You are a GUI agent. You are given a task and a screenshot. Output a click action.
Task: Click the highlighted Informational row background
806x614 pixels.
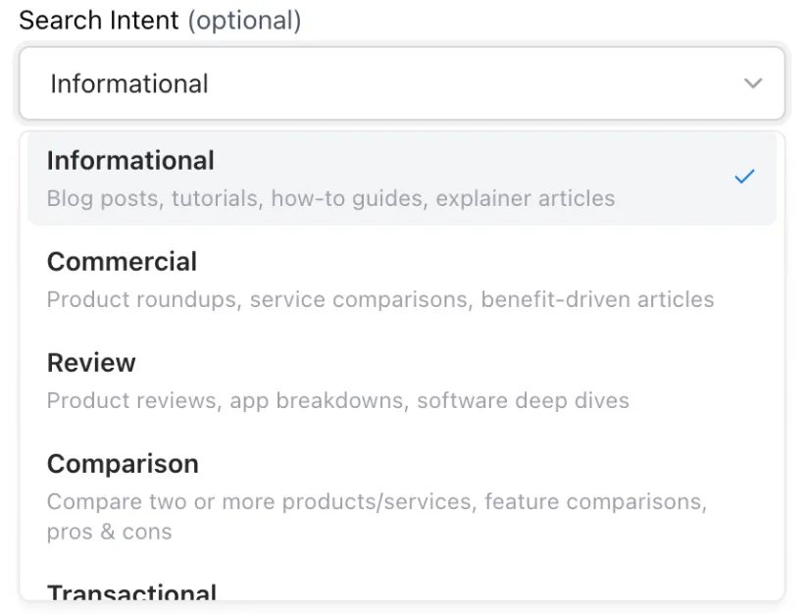point(402,179)
